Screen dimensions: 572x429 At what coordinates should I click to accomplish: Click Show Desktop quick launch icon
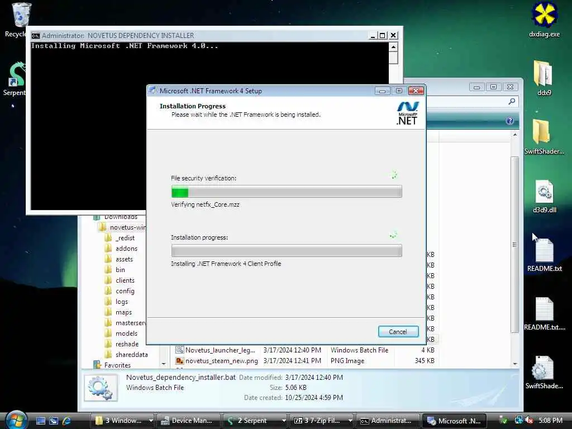pos(41,421)
